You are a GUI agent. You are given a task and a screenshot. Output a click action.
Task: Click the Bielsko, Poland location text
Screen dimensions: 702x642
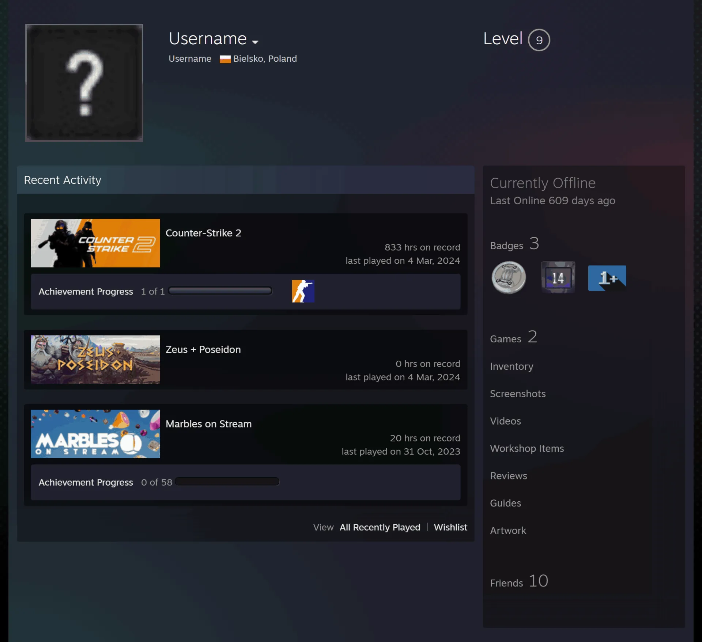pyautogui.click(x=265, y=58)
